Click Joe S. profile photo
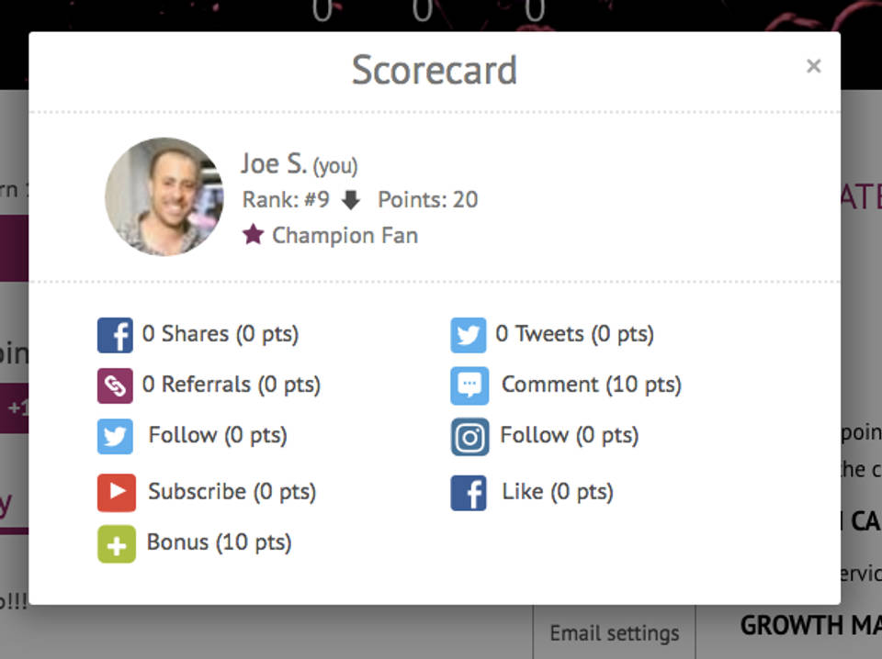This screenshot has height=659, width=882. (x=164, y=196)
